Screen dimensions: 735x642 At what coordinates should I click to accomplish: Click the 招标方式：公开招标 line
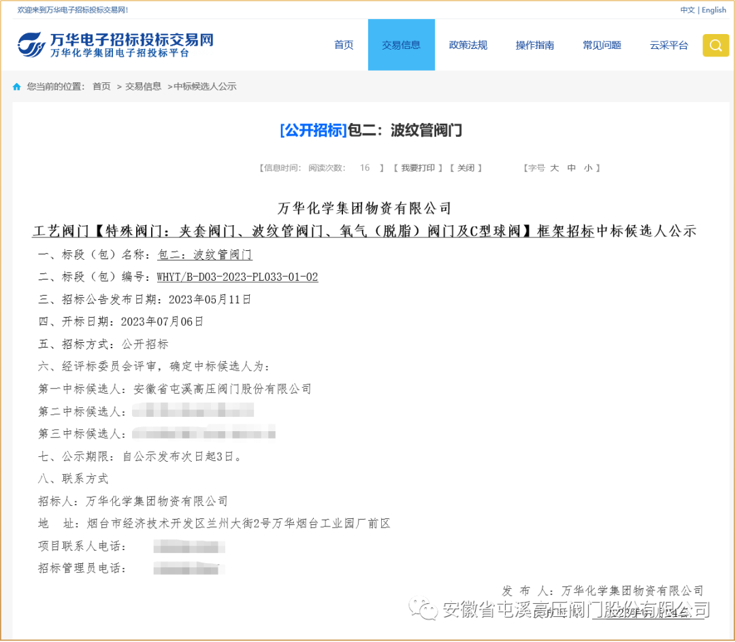[x=103, y=344]
